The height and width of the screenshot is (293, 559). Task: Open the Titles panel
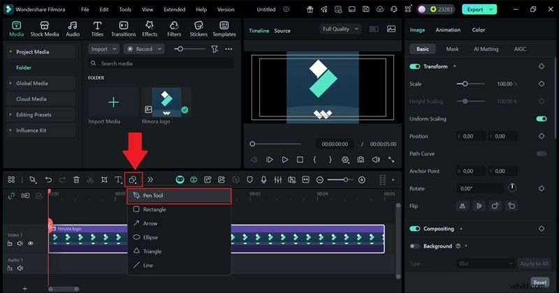(x=97, y=29)
